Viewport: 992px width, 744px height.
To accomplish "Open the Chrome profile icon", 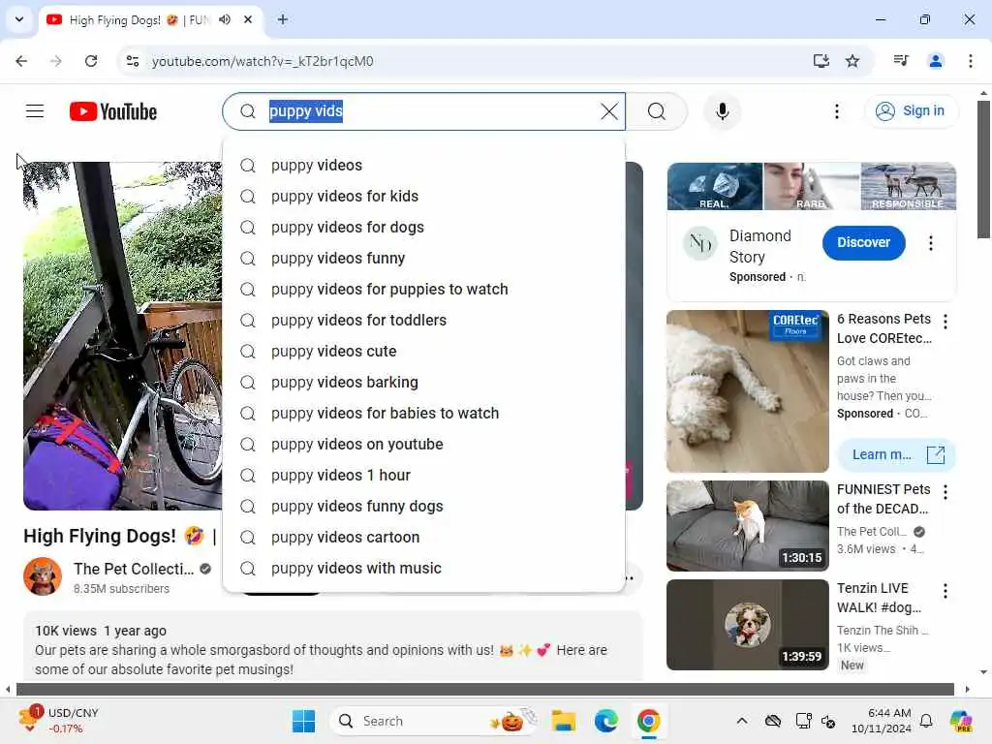I will tap(935, 61).
